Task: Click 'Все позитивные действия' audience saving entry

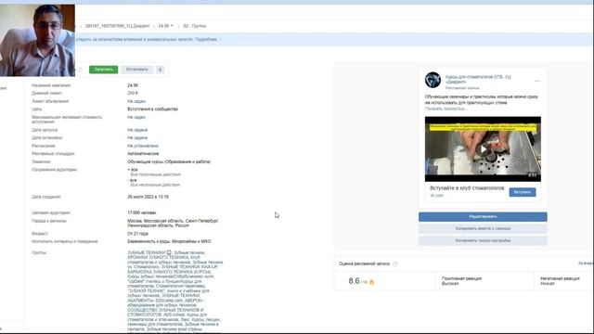Action: click(x=155, y=174)
